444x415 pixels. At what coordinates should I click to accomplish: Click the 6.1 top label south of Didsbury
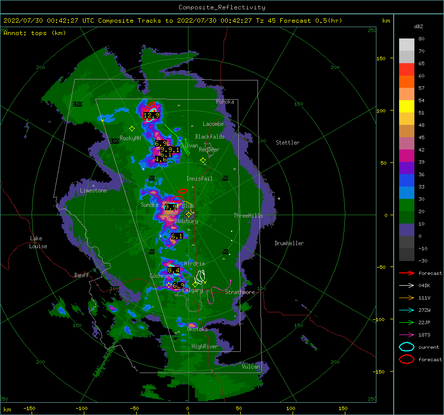[177, 236]
